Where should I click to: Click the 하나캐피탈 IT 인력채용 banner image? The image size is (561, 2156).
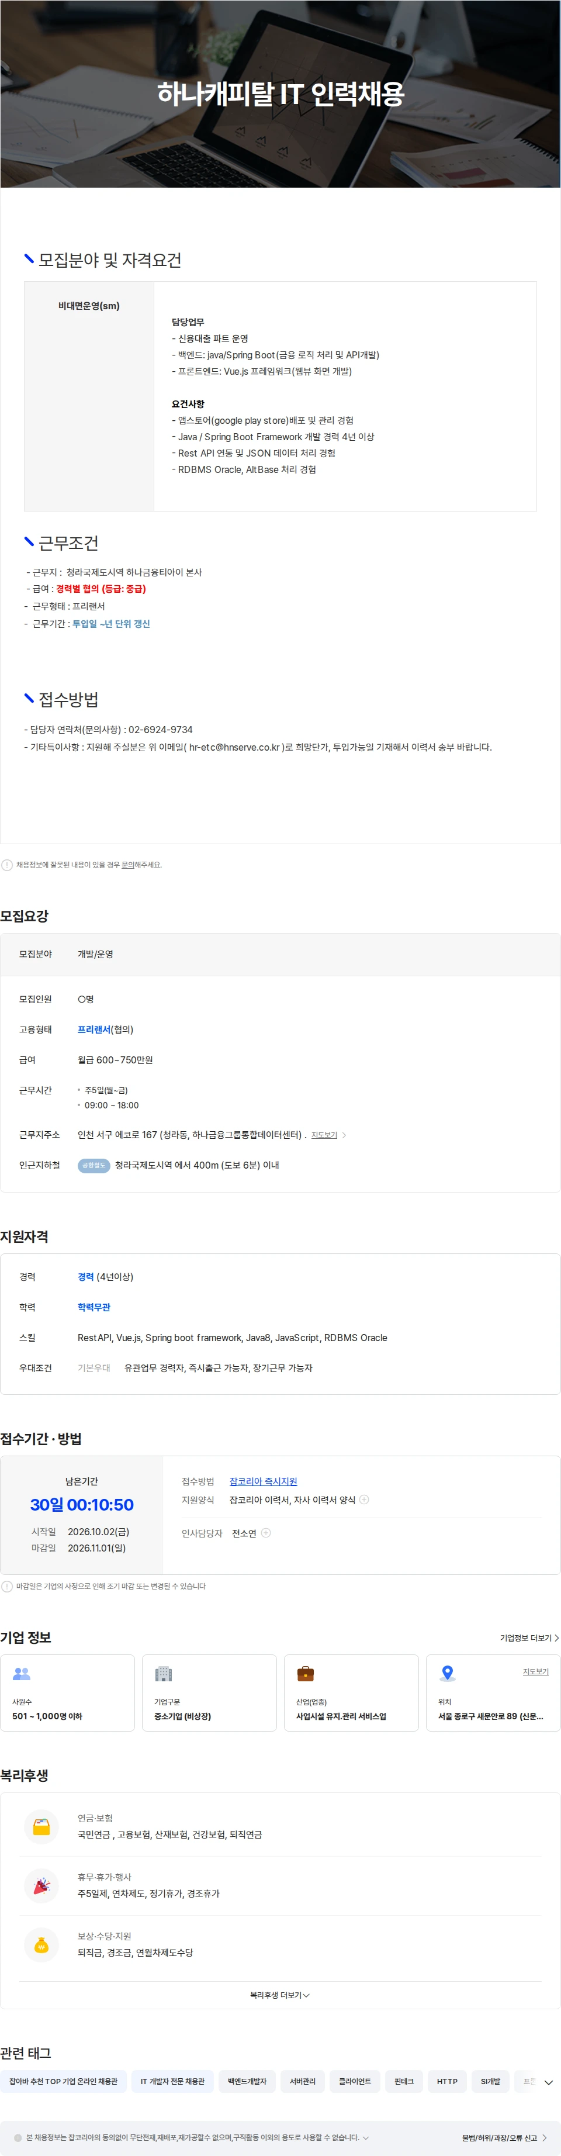pyautogui.click(x=280, y=94)
